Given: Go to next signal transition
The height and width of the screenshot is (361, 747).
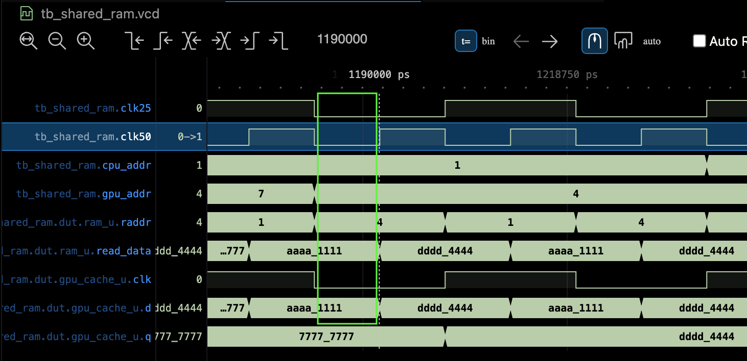Looking at the screenshot, I should click(x=222, y=41).
